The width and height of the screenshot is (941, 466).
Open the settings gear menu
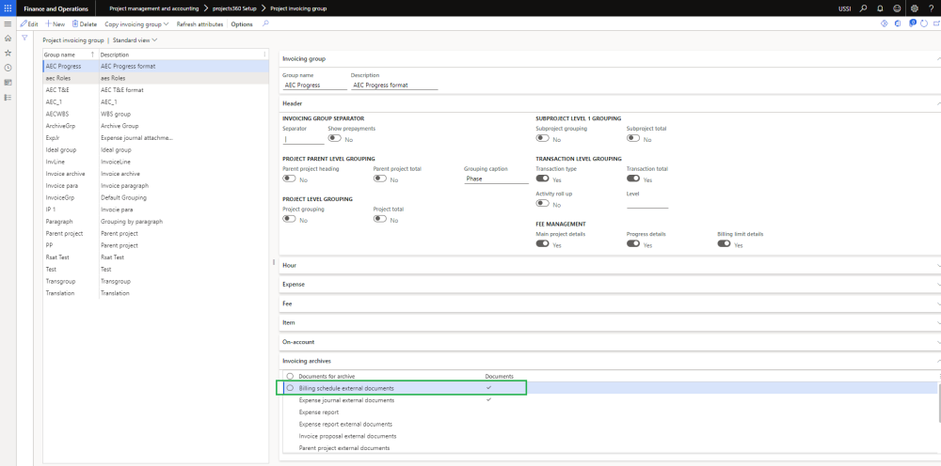click(913, 8)
